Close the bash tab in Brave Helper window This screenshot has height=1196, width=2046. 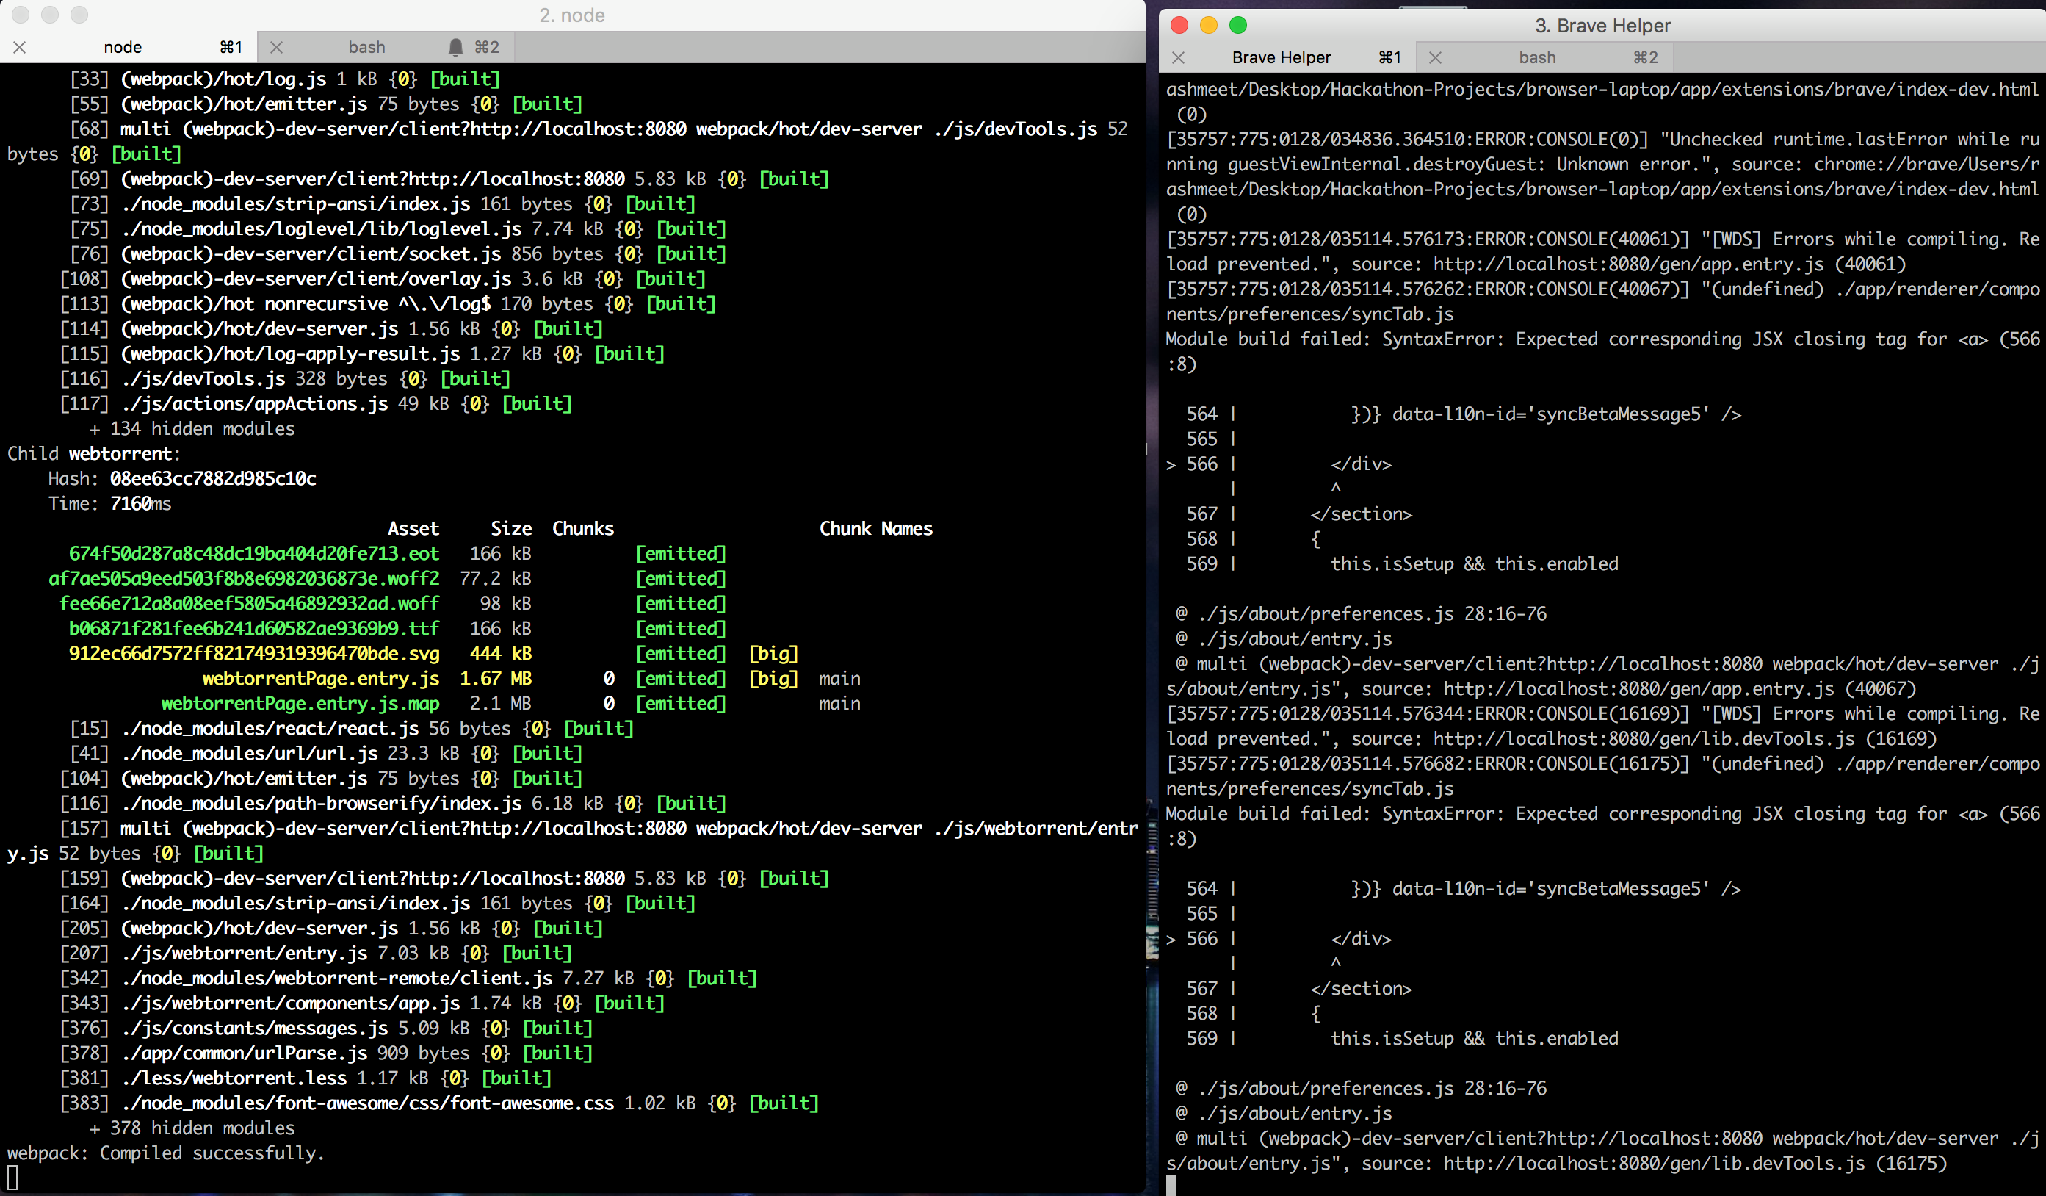tap(1436, 57)
